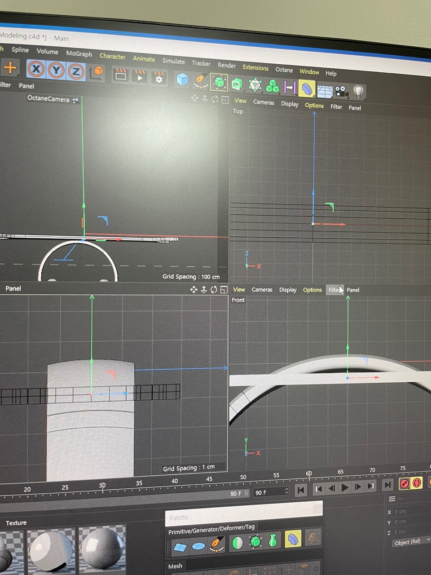The image size is (431, 575).
Task: Click the green Lathe vase palette icon
Action: (273, 540)
